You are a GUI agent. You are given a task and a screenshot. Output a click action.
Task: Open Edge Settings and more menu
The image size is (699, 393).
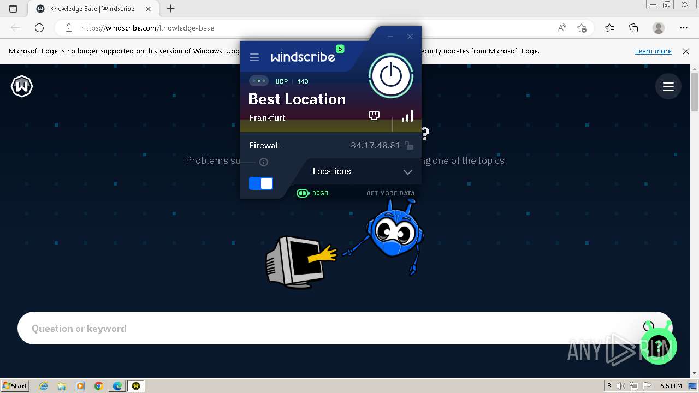tap(684, 28)
